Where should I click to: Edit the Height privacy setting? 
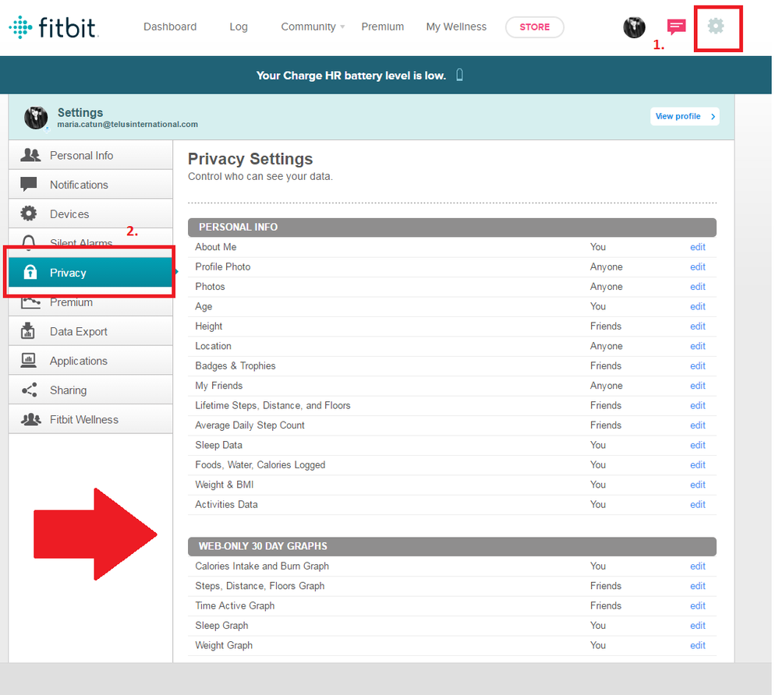[x=698, y=326]
